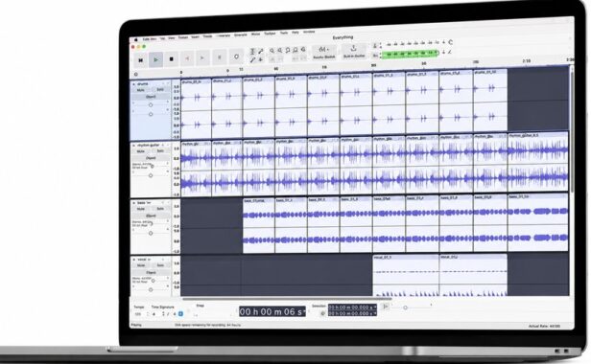Click the Tempo value field
Image resolution: width=591 pixels, height=364 pixels.
click(139, 314)
